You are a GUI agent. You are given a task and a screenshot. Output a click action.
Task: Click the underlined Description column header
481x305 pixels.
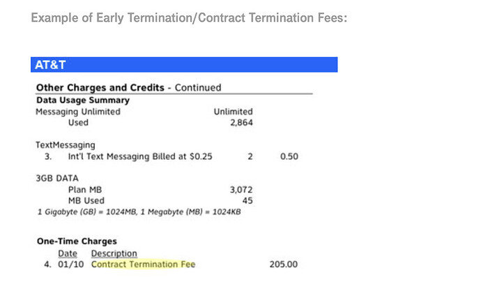(114, 253)
